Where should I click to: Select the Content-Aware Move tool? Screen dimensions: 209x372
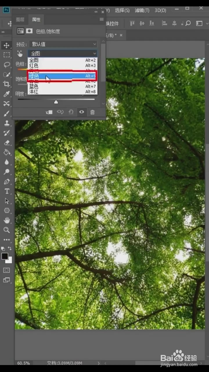(x=6, y=104)
